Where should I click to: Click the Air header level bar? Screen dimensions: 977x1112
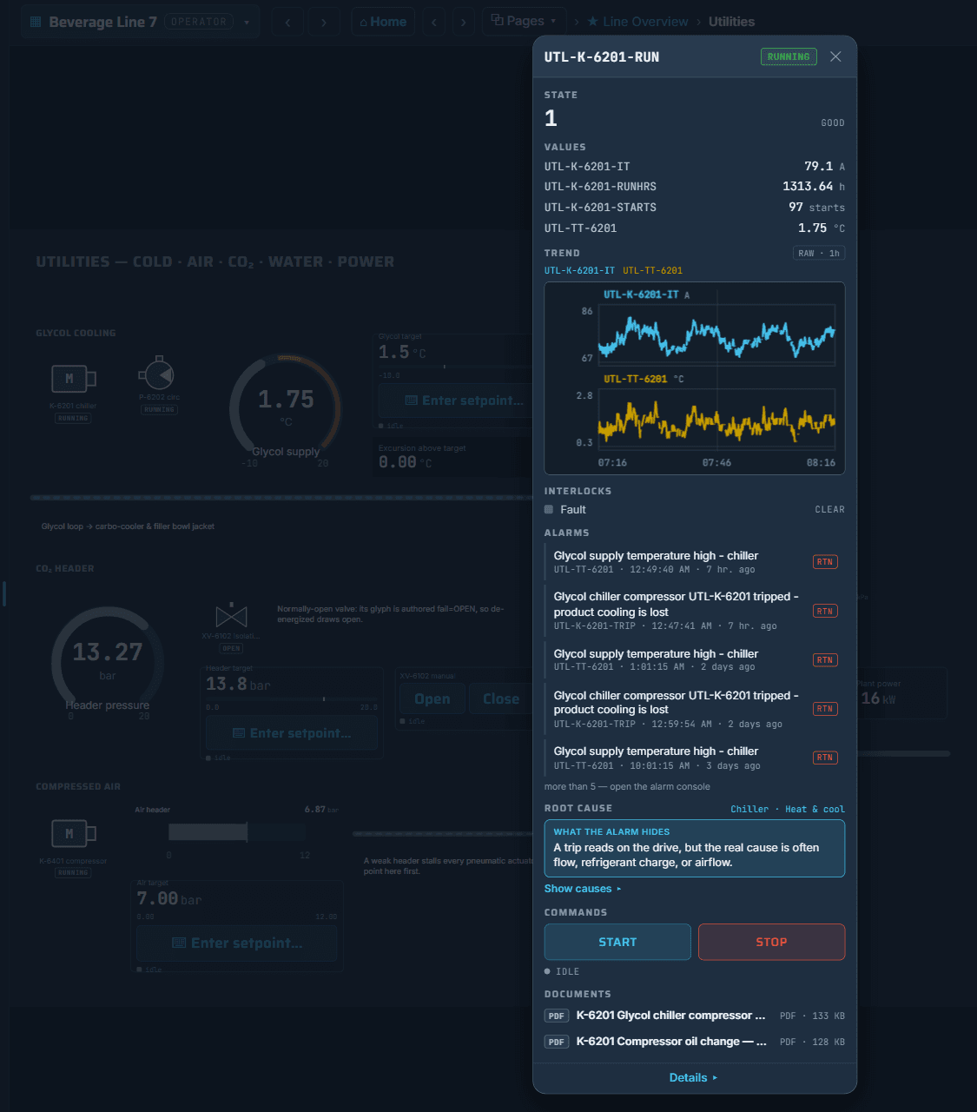(236, 832)
